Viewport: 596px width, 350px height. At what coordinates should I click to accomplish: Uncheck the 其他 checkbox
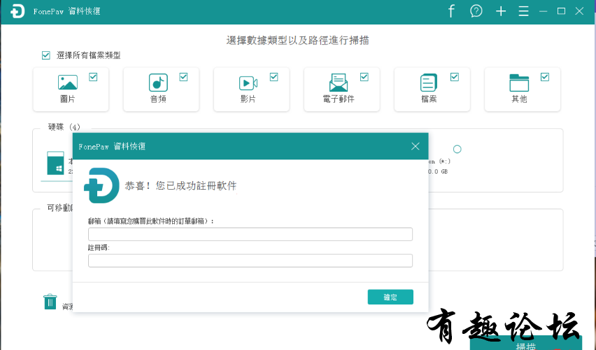pyautogui.click(x=545, y=77)
